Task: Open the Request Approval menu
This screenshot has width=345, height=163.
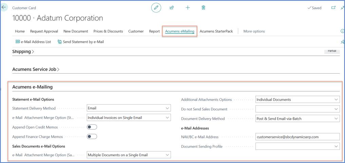Action: point(44,31)
